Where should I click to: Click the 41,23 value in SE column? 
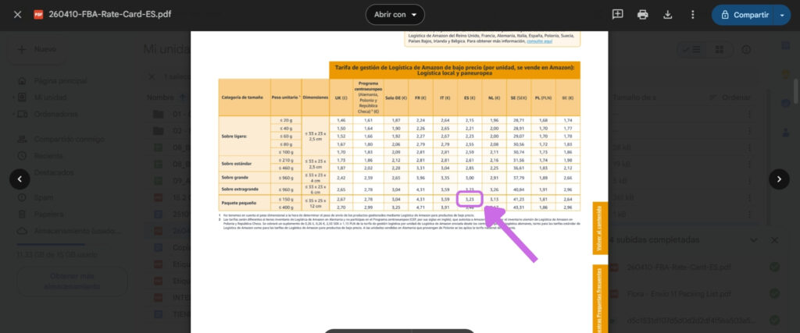pos(519,199)
